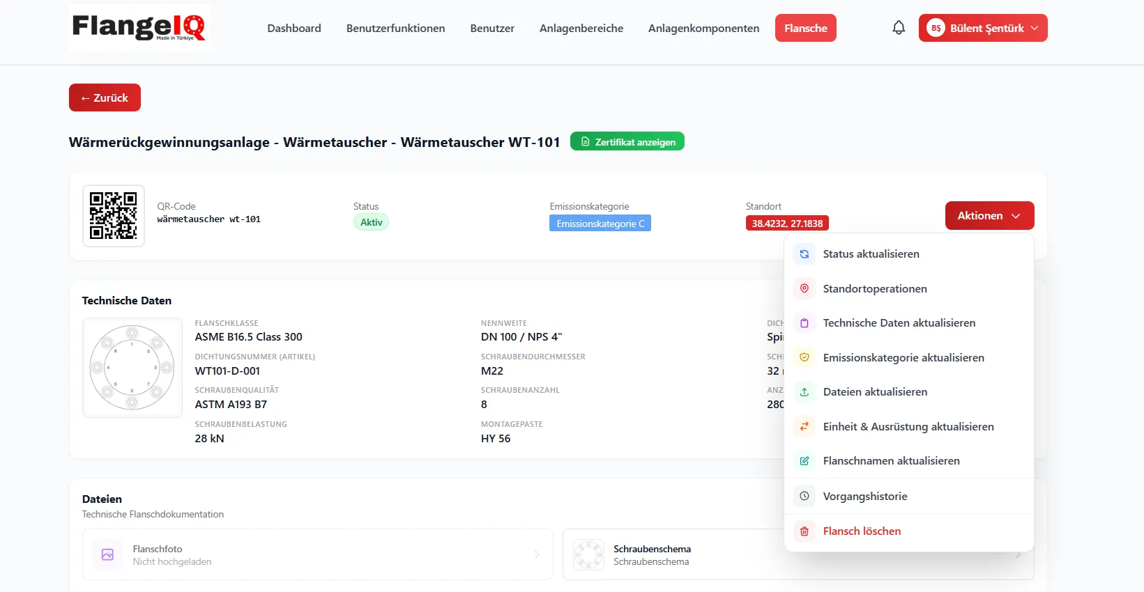Expand the Flanschfoto row chevron

tap(537, 554)
